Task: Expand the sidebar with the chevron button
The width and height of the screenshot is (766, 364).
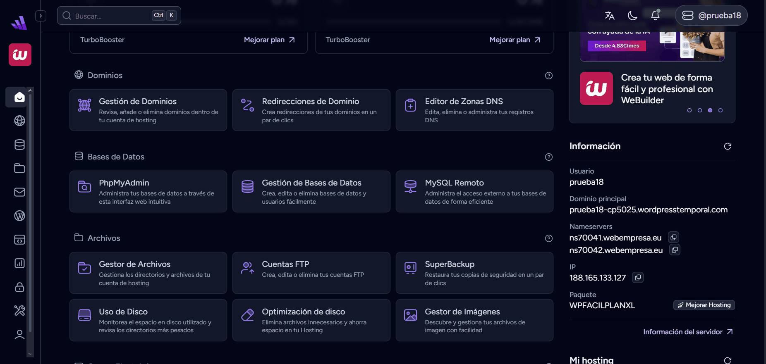Action: [x=41, y=16]
